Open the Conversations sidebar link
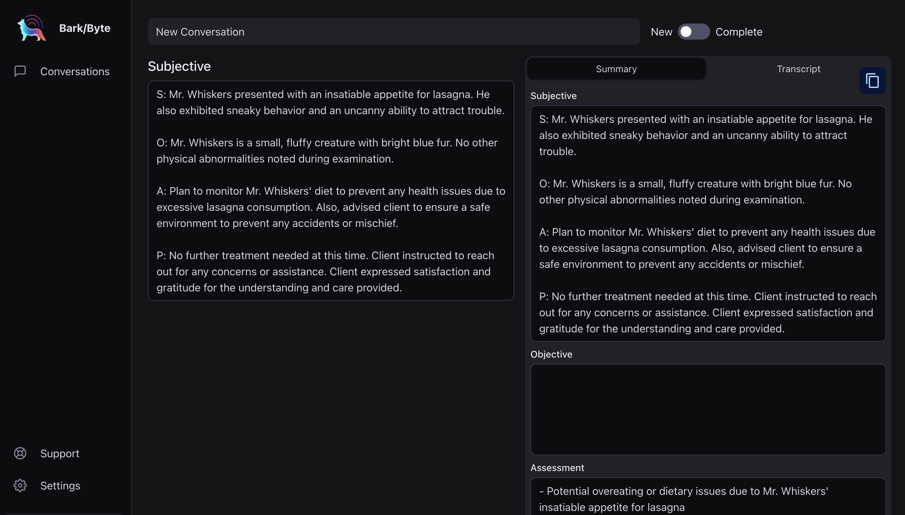 coord(75,72)
